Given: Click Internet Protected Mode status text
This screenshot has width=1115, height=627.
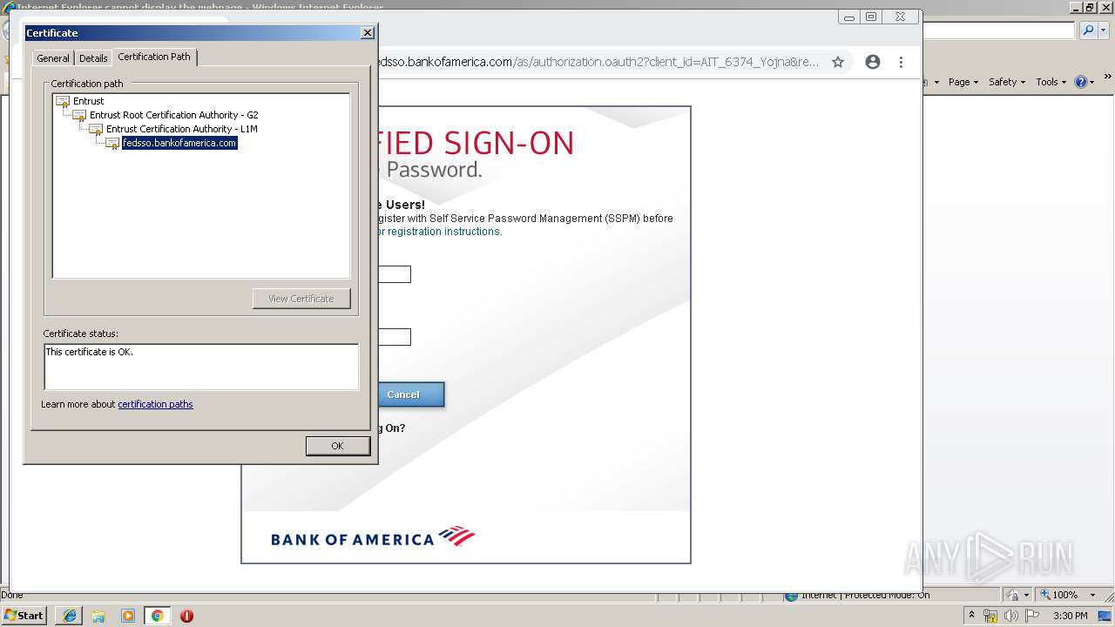Looking at the screenshot, I should [x=865, y=595].
